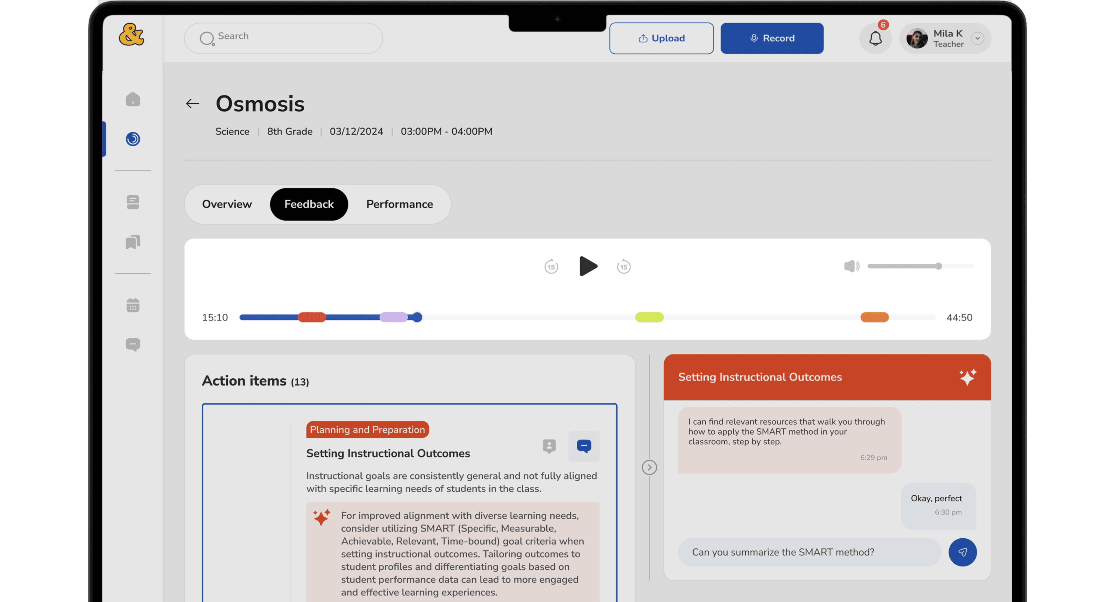
Task: Open the bookmarks icon in the sidebar
Action: tap(133, 242)
